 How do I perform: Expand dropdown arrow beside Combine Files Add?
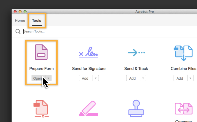pos(190,78)
